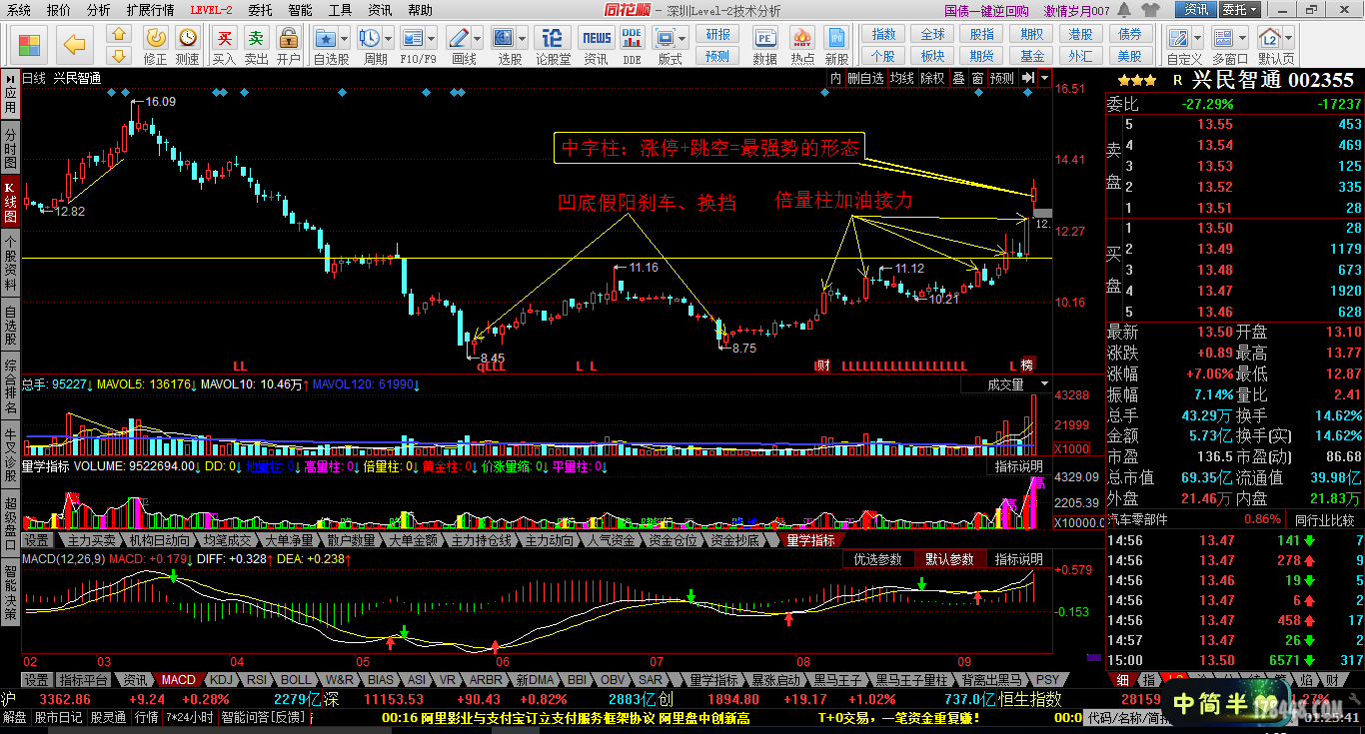The width and height of the screenshot is (1365, 734).
Task: Open the 选股 stock screener icon
Action: coord(505,38)
